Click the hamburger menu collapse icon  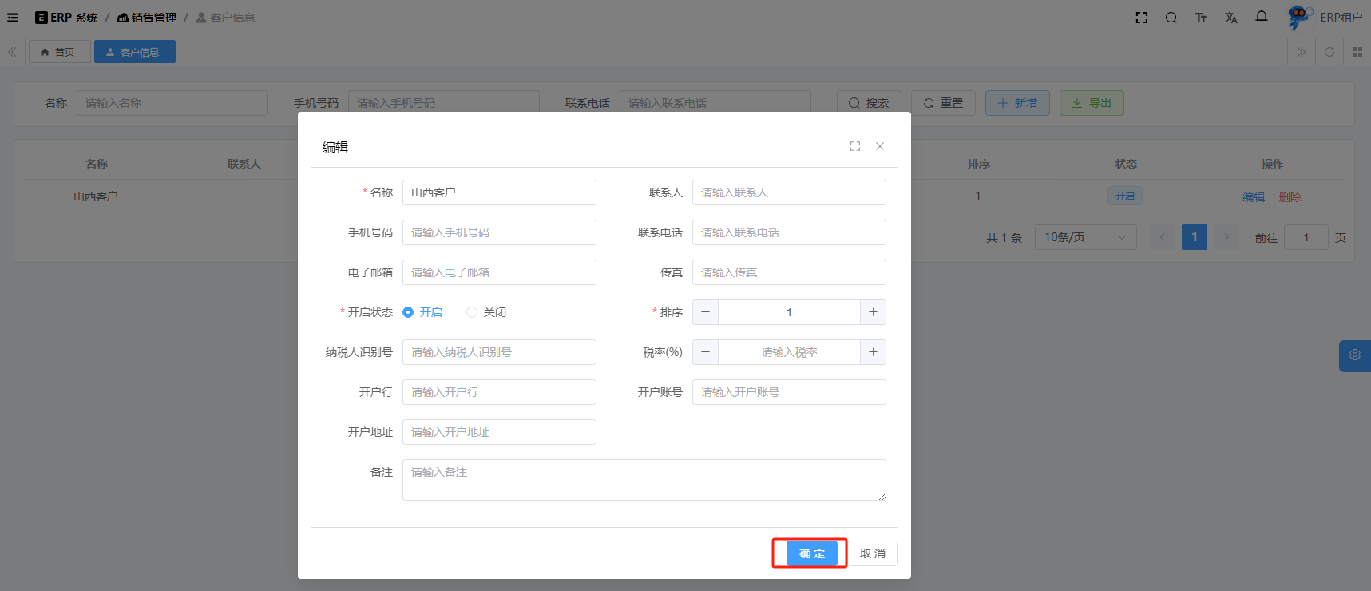[13, 18]
